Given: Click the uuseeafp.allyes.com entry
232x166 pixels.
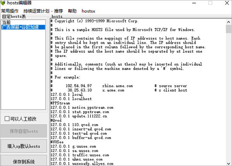Looking at the screenshot, I should coord(82,164).
